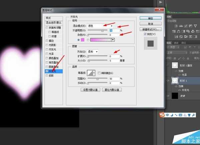Enable the 消除锯齿 checkbox

coord(98,73)
